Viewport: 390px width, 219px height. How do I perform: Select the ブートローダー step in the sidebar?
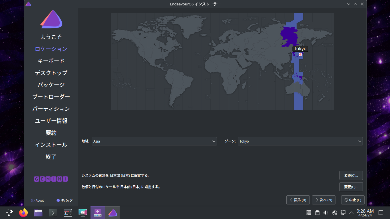click(x=51, y=97)
